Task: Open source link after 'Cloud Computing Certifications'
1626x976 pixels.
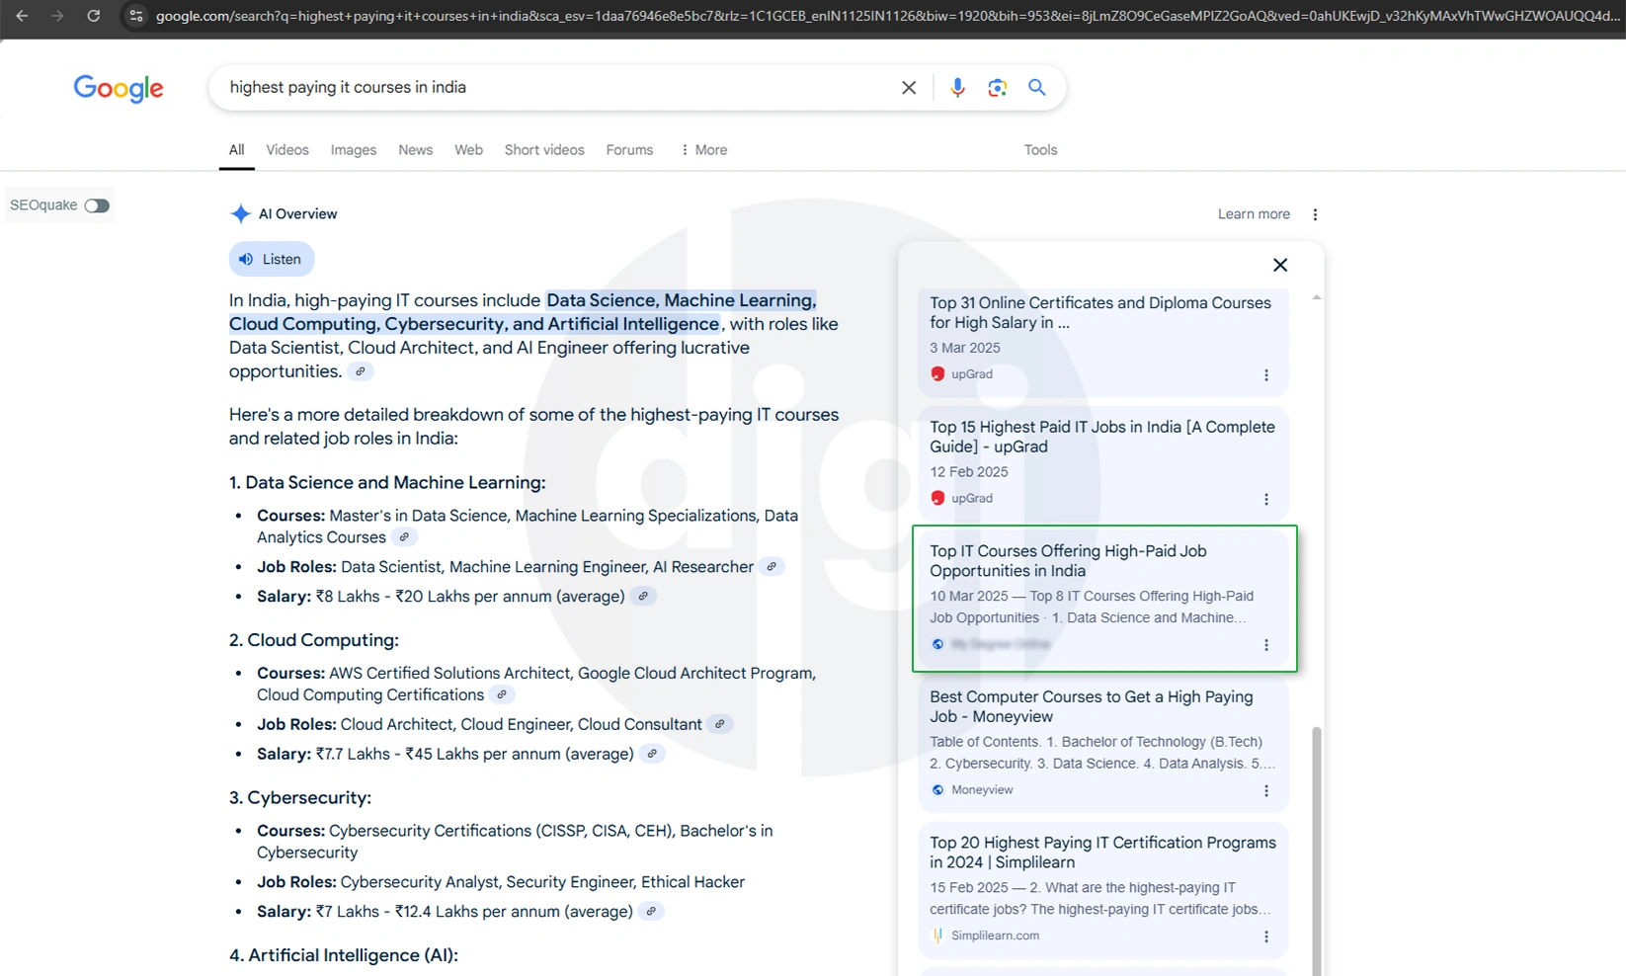Action: [x=502, y=694]
